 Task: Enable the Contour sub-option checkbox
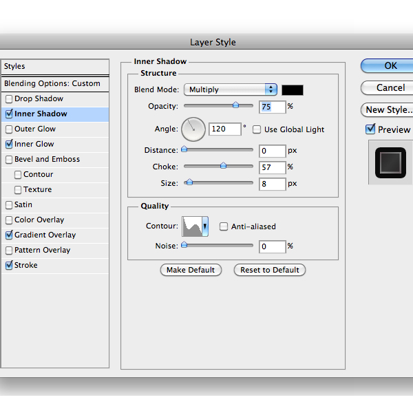pos(18,175)
